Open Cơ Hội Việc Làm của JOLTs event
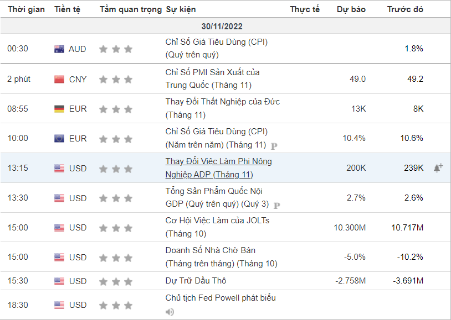 (x=217, y=227)
